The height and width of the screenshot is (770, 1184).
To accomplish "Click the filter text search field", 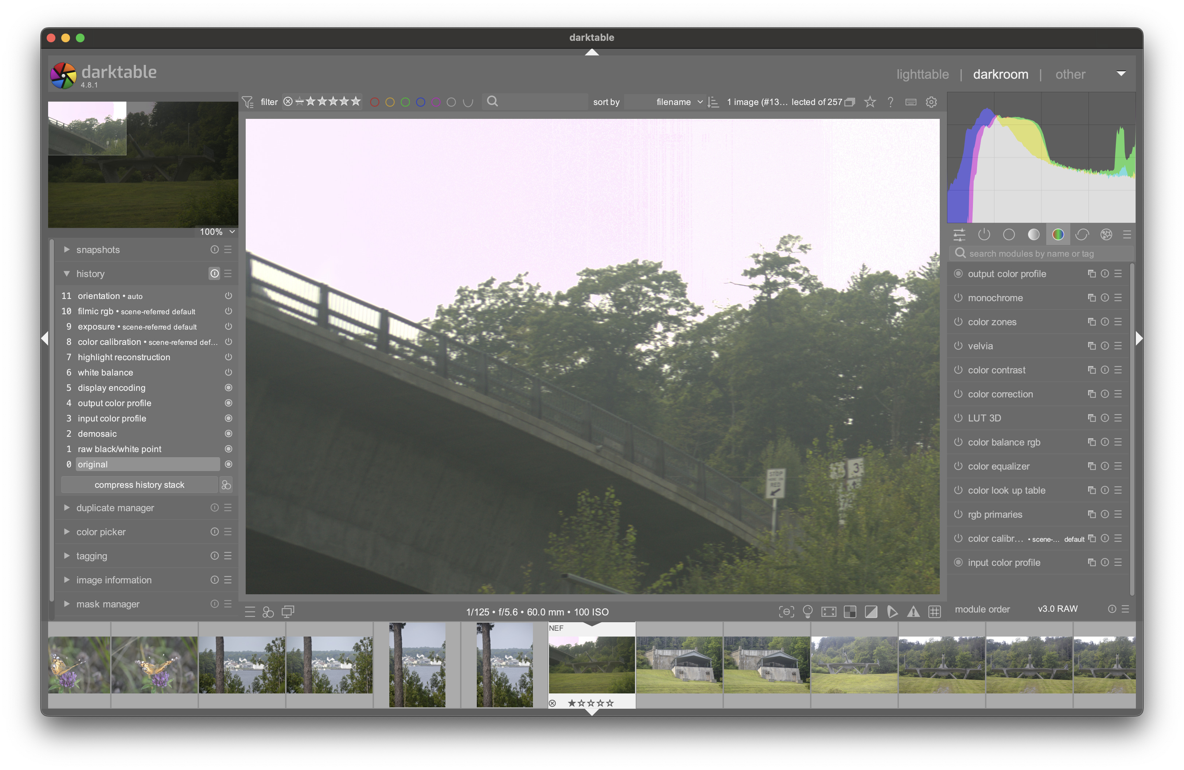I will pos(535,101).
